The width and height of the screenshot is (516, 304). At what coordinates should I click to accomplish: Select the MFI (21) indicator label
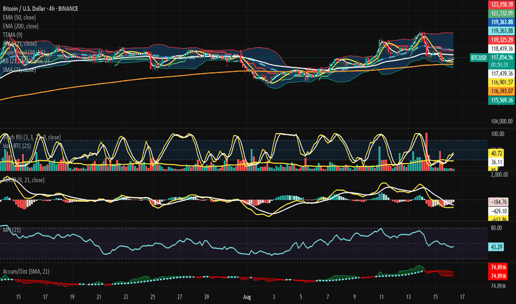pos(12,230)
